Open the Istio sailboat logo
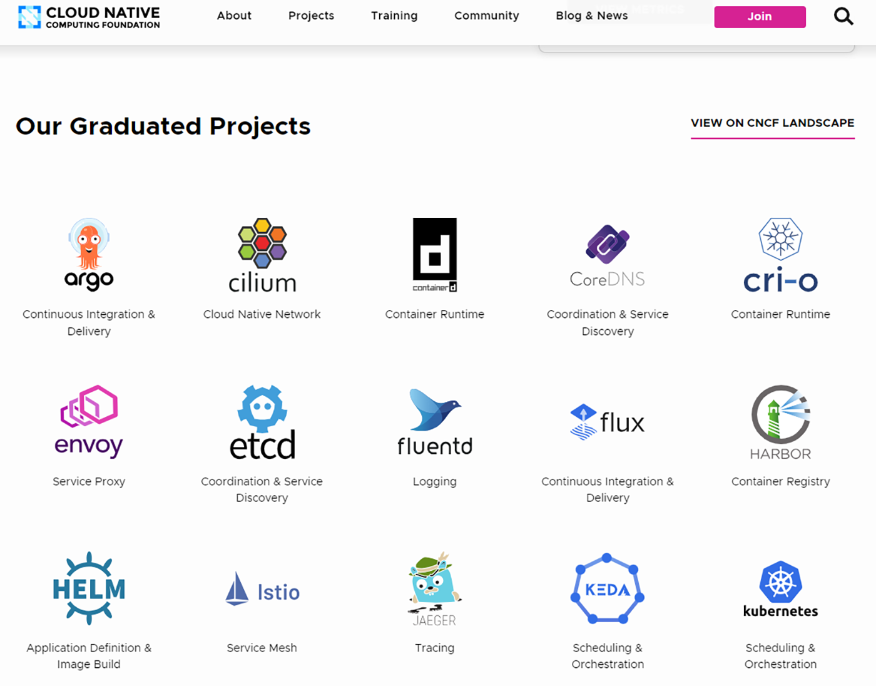 click(262, 589)
